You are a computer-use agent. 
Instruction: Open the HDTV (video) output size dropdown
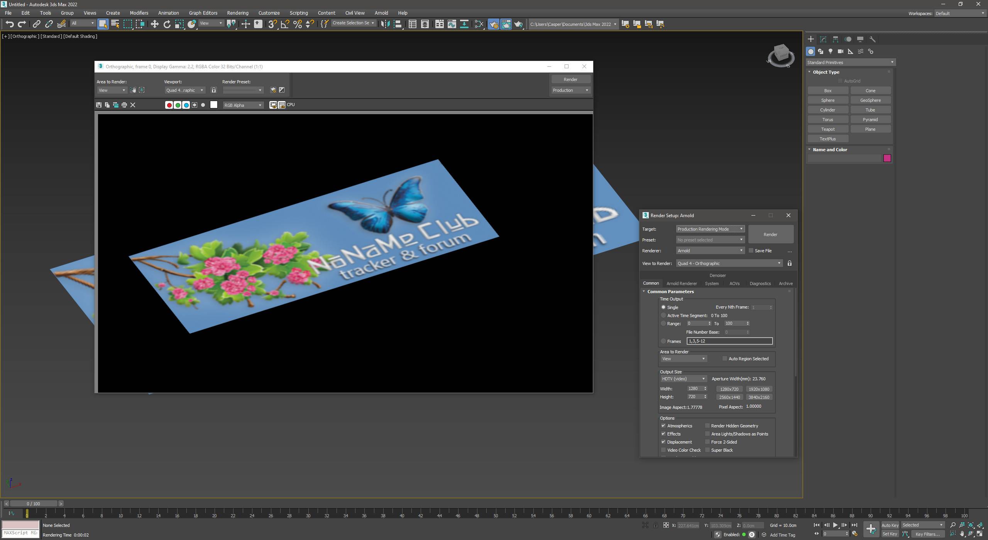pyautogui.click(x=683, y=379)
